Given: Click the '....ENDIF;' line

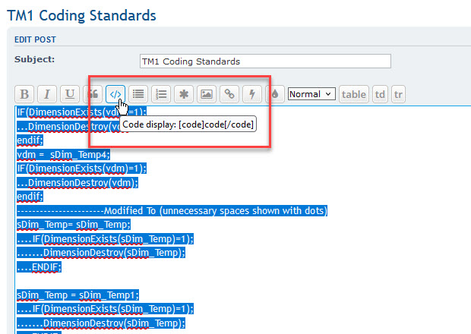Looking at the screenshot, I should (39, 266).
